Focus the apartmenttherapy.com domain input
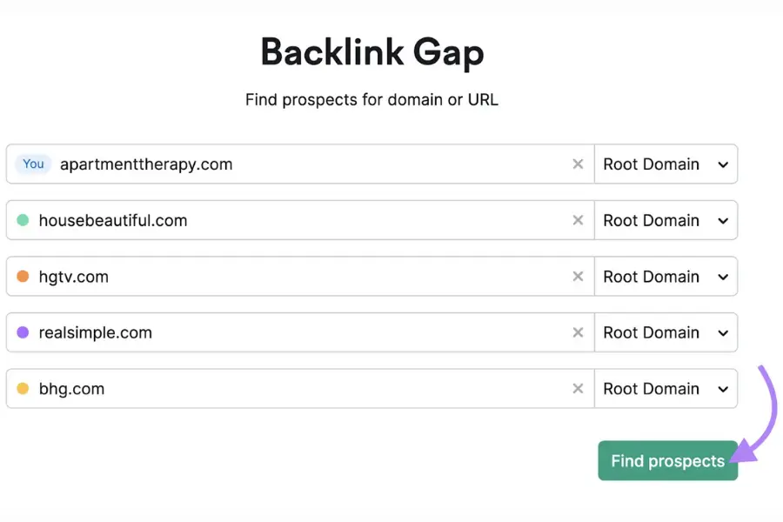This screenshot has width=783, height=522. [304, 164]
